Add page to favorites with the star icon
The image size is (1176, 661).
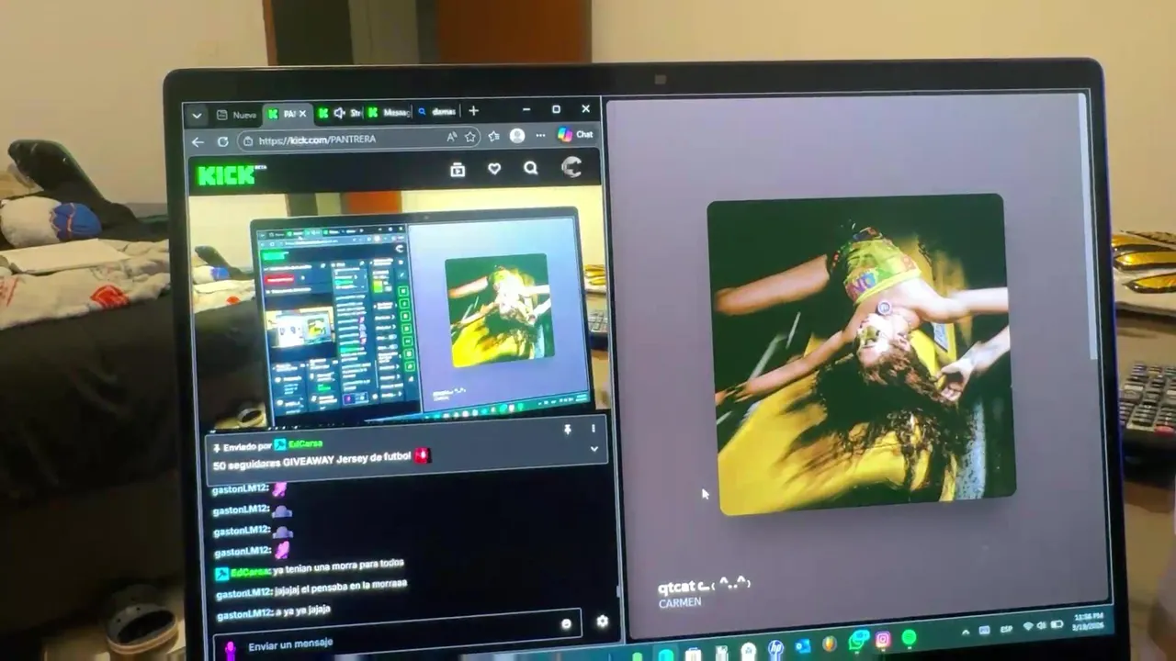(470, 137)
